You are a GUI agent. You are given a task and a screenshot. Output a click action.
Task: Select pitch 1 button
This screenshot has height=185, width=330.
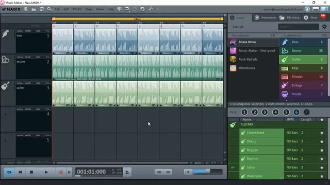[x=244, y=112]
